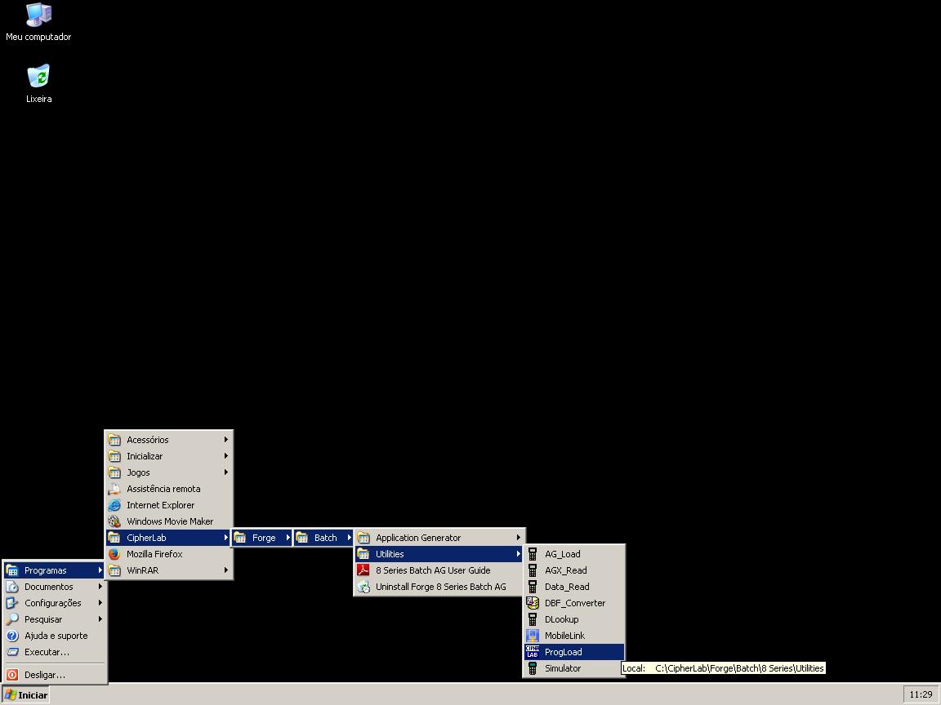This screenshot has height=705, width=941.
Task: Expand the WinRAR submenu arrow
Action: (225, 570)
